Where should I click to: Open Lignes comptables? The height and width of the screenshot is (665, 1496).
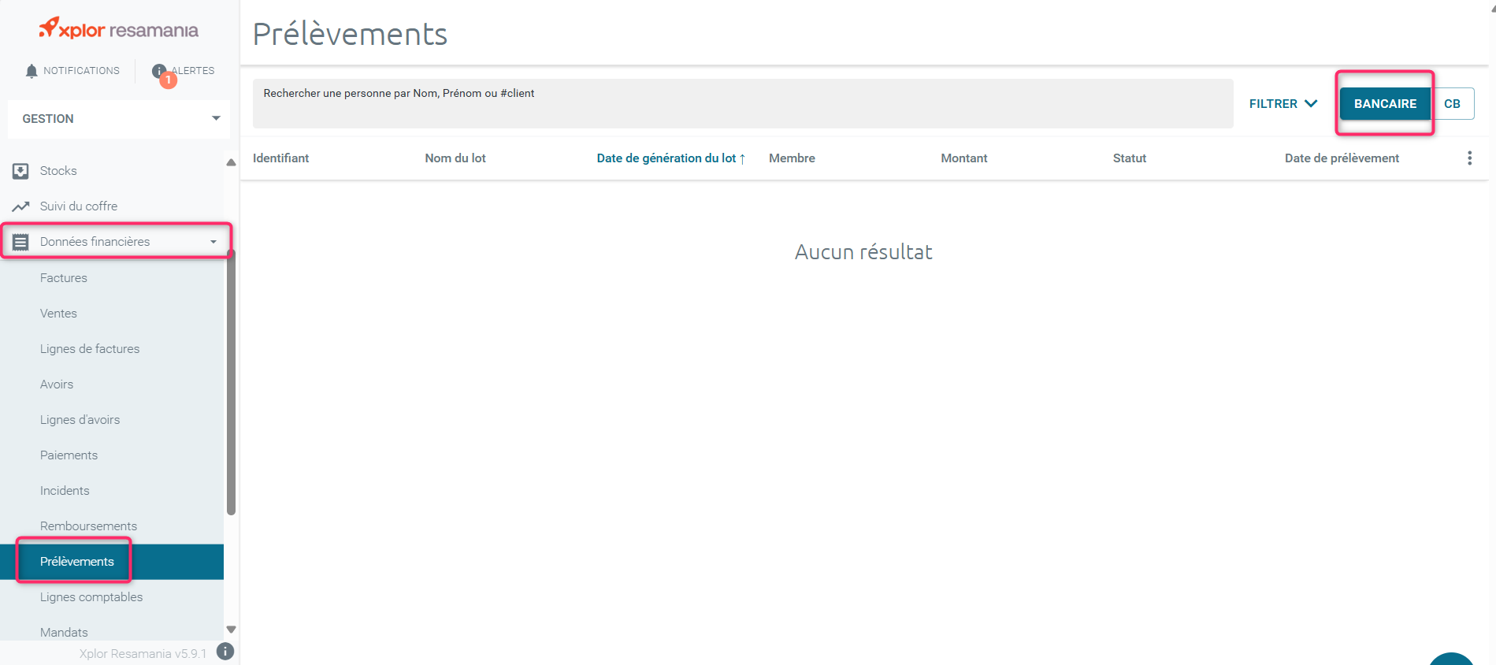coord(91,597)
